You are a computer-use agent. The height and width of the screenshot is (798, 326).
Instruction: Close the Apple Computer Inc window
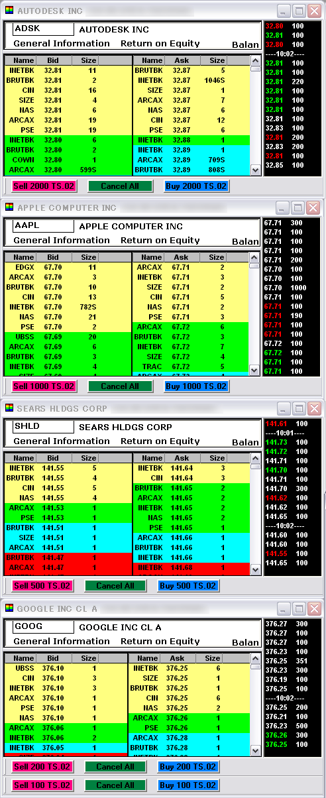314,207
